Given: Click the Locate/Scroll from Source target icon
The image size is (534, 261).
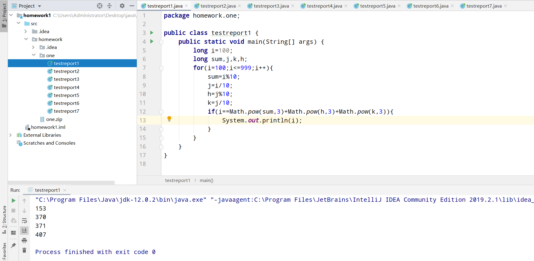Looking at the screenshot, I should (x=100, y=6).
